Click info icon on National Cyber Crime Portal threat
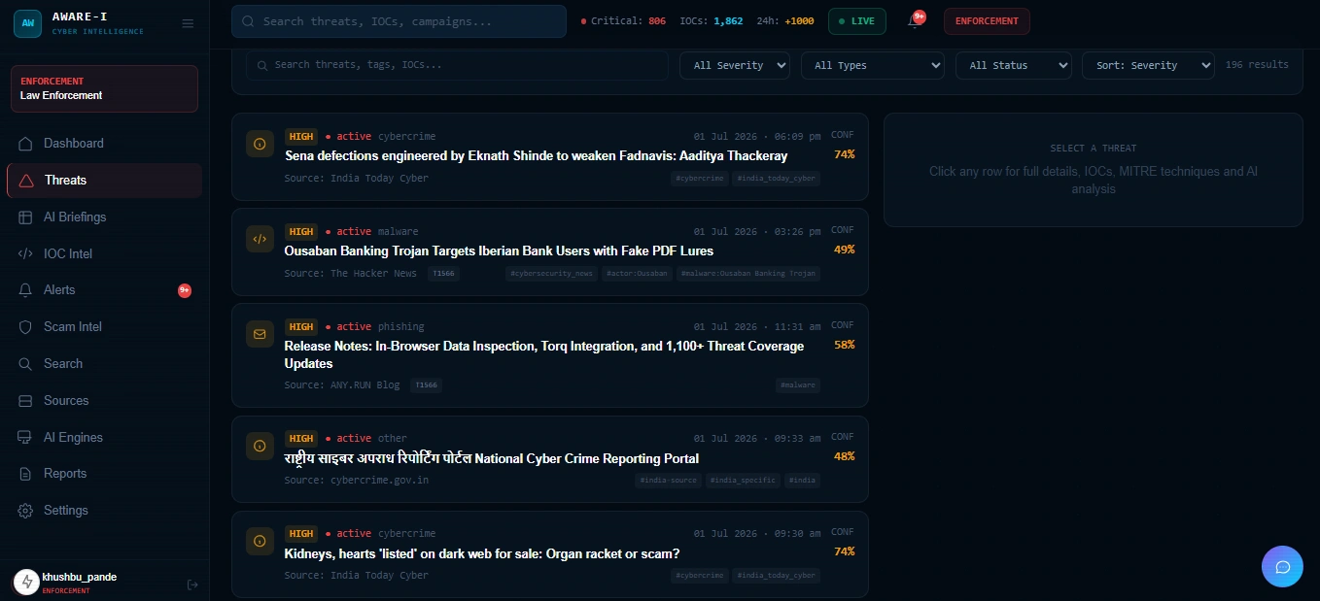The height and width of the screenshot is (601, 1320). [x=260, y=446]
